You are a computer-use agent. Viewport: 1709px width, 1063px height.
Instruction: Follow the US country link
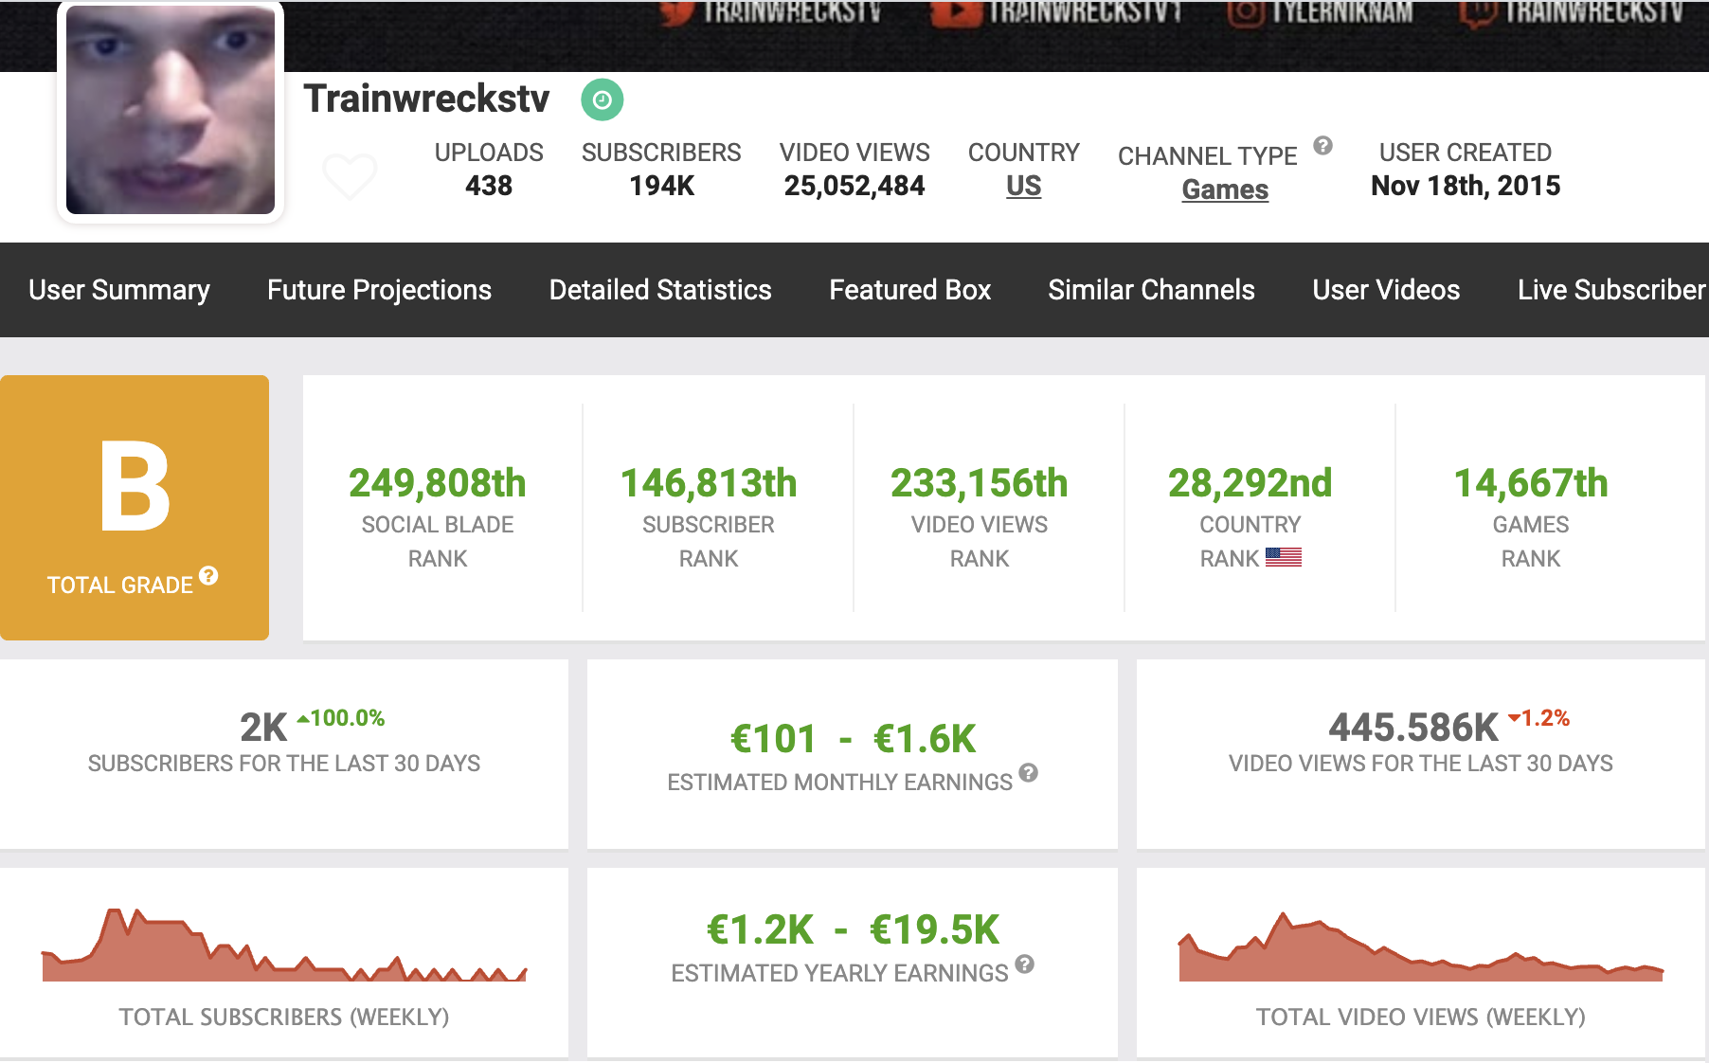1024,186
